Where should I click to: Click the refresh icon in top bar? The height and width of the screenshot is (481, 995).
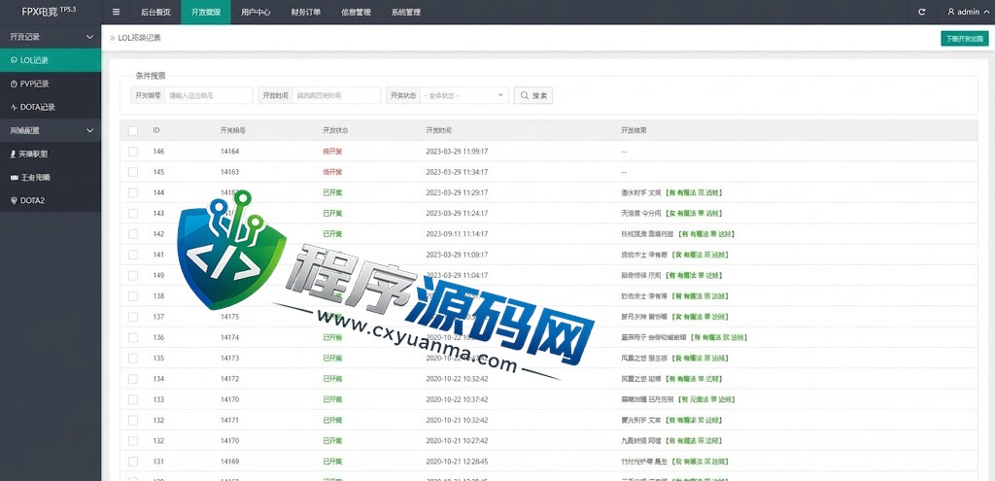921,12
